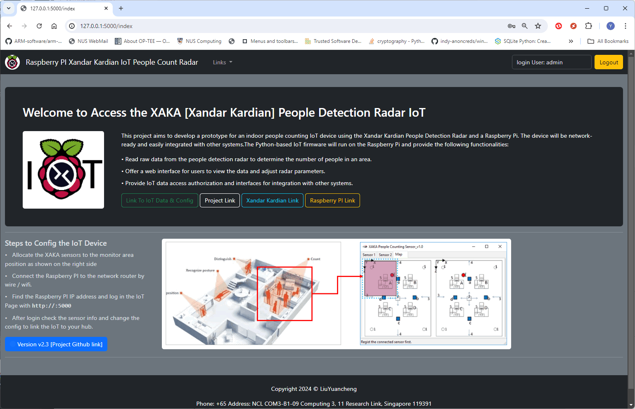Expand the Links dropdown in navbar
Viewport: 635px width, 409px height.
click(x=223, y=62)
